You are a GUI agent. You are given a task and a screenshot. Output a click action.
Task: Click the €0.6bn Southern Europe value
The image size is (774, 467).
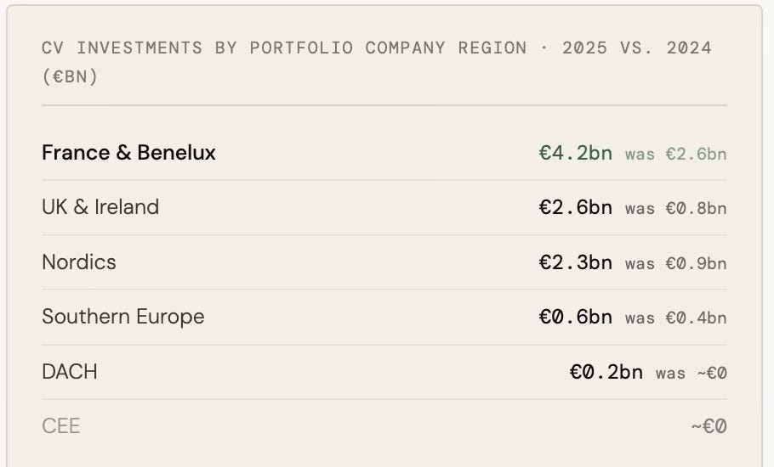coord(576,317)
